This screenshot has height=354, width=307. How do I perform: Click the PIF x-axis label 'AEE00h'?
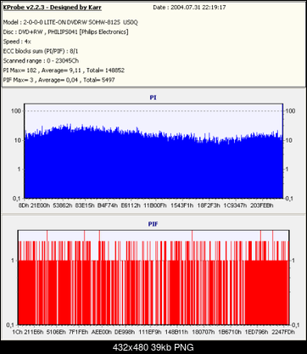(x=102, y=332)
